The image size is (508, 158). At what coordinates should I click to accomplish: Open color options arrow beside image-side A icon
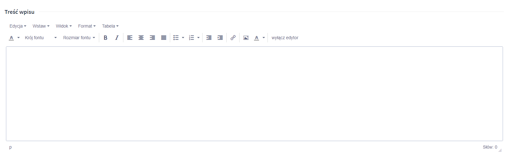coord(264,38)
